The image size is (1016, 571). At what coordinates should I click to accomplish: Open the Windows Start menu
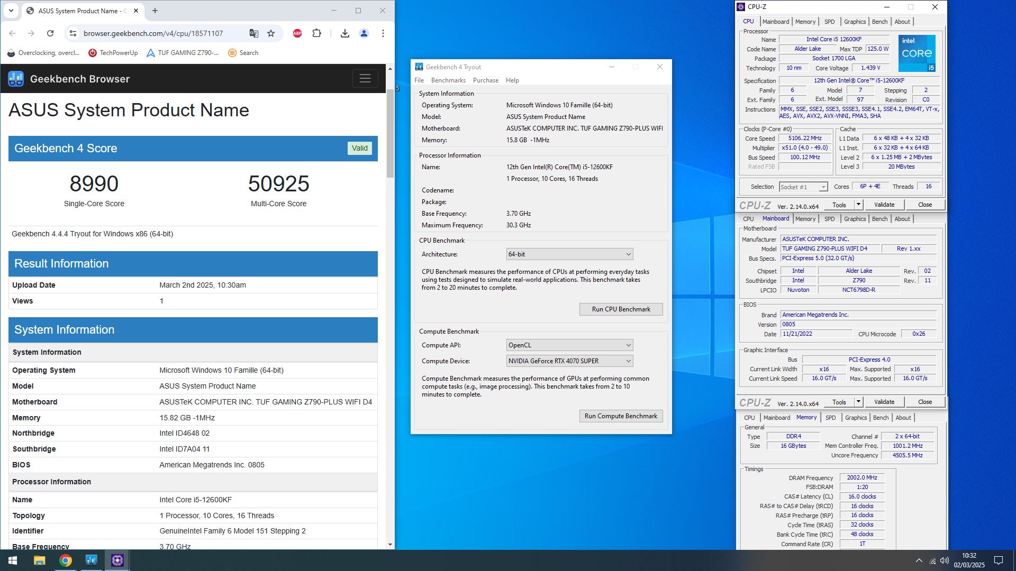[13, 560]
